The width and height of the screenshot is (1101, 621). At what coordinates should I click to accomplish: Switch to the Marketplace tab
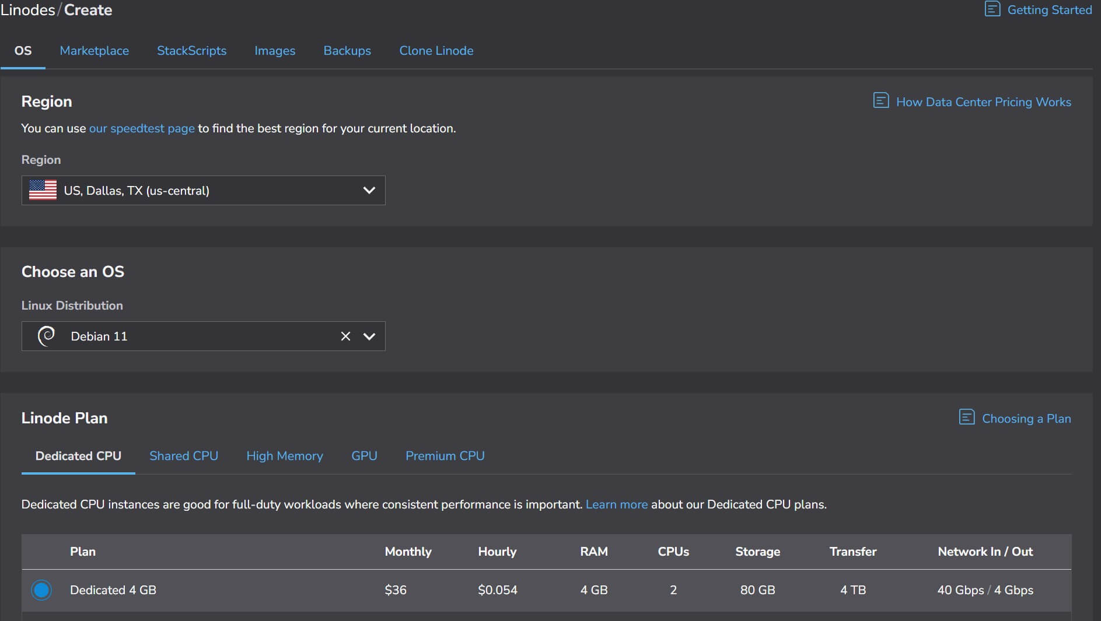tap(94, 51)
